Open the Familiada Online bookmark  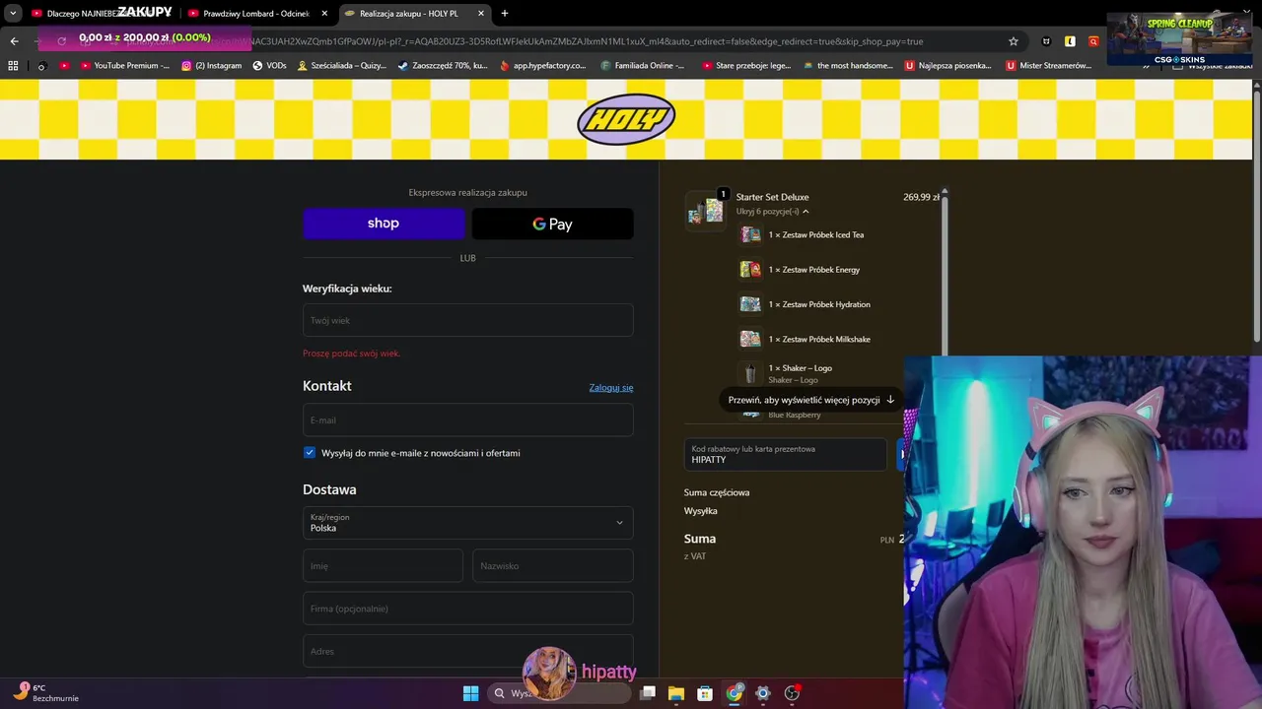tap(643, 66)
